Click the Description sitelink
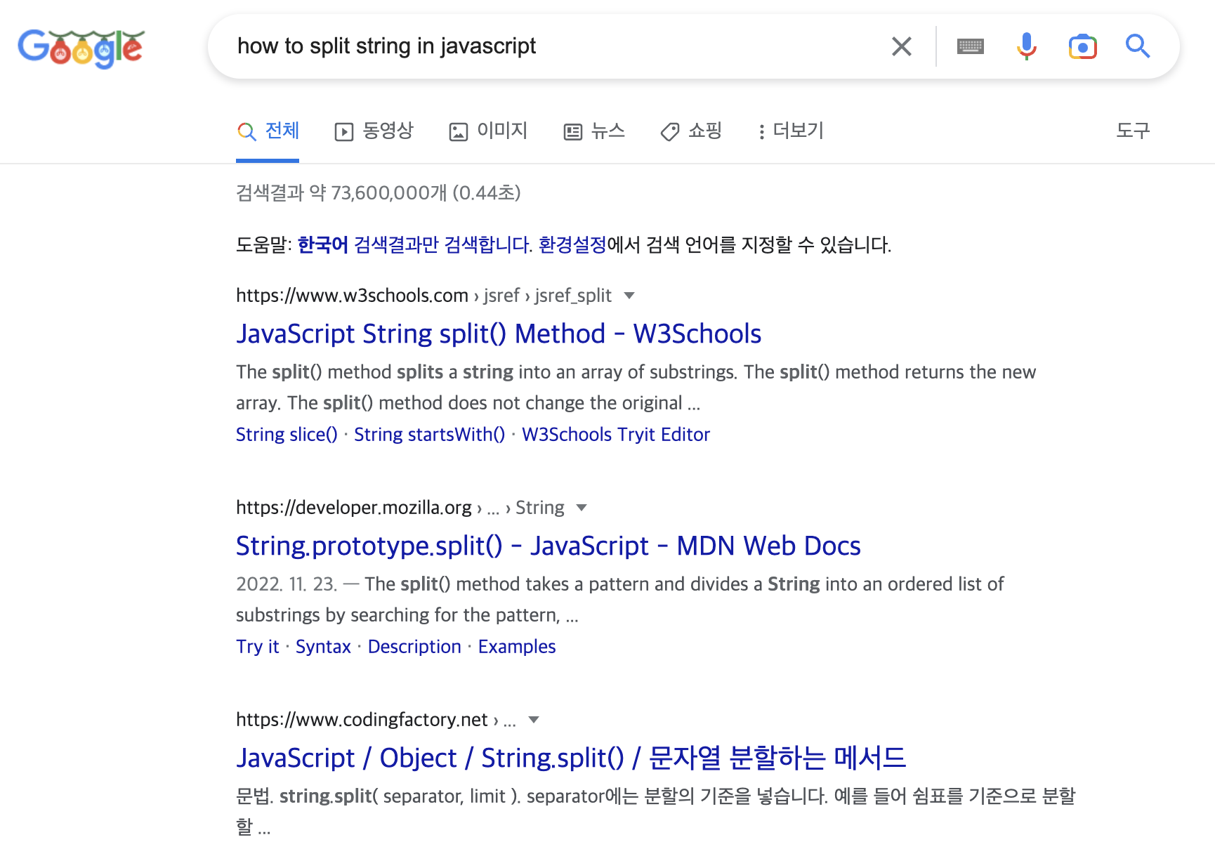Screen dimensions: 1215x868 tap(414, 647)
